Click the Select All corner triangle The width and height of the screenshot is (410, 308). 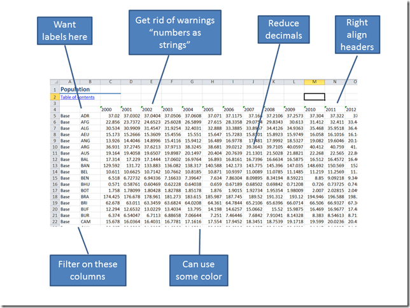[x=54, y=82]
